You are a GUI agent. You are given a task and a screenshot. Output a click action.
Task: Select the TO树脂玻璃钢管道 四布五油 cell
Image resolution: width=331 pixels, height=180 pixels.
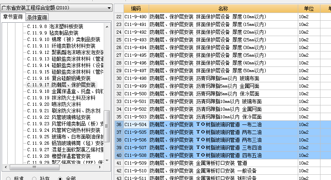[x=223, y=156]
